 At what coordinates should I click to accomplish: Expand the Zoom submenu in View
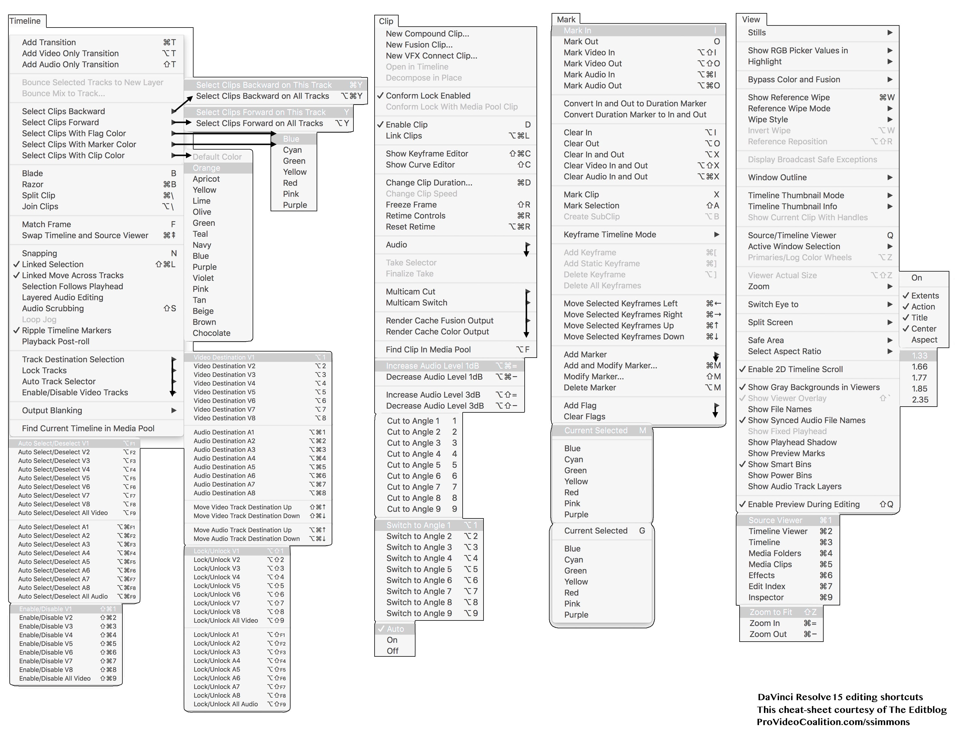[818, 286]
